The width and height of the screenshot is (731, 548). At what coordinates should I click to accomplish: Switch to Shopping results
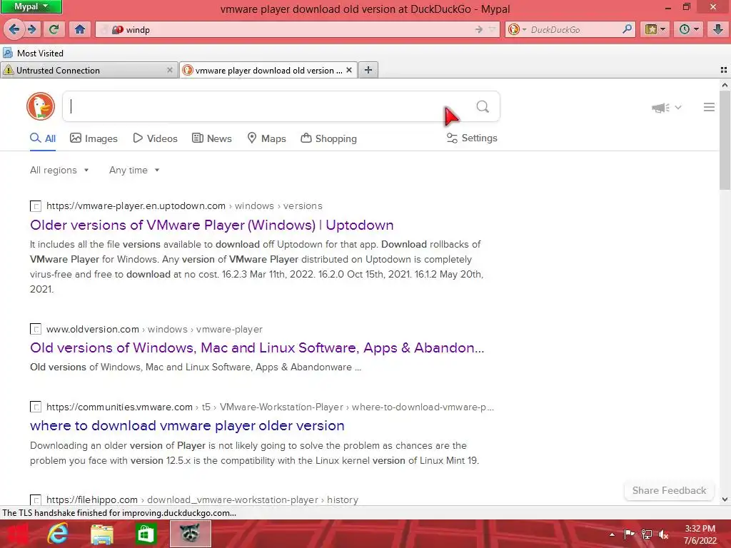click(328, 138)
